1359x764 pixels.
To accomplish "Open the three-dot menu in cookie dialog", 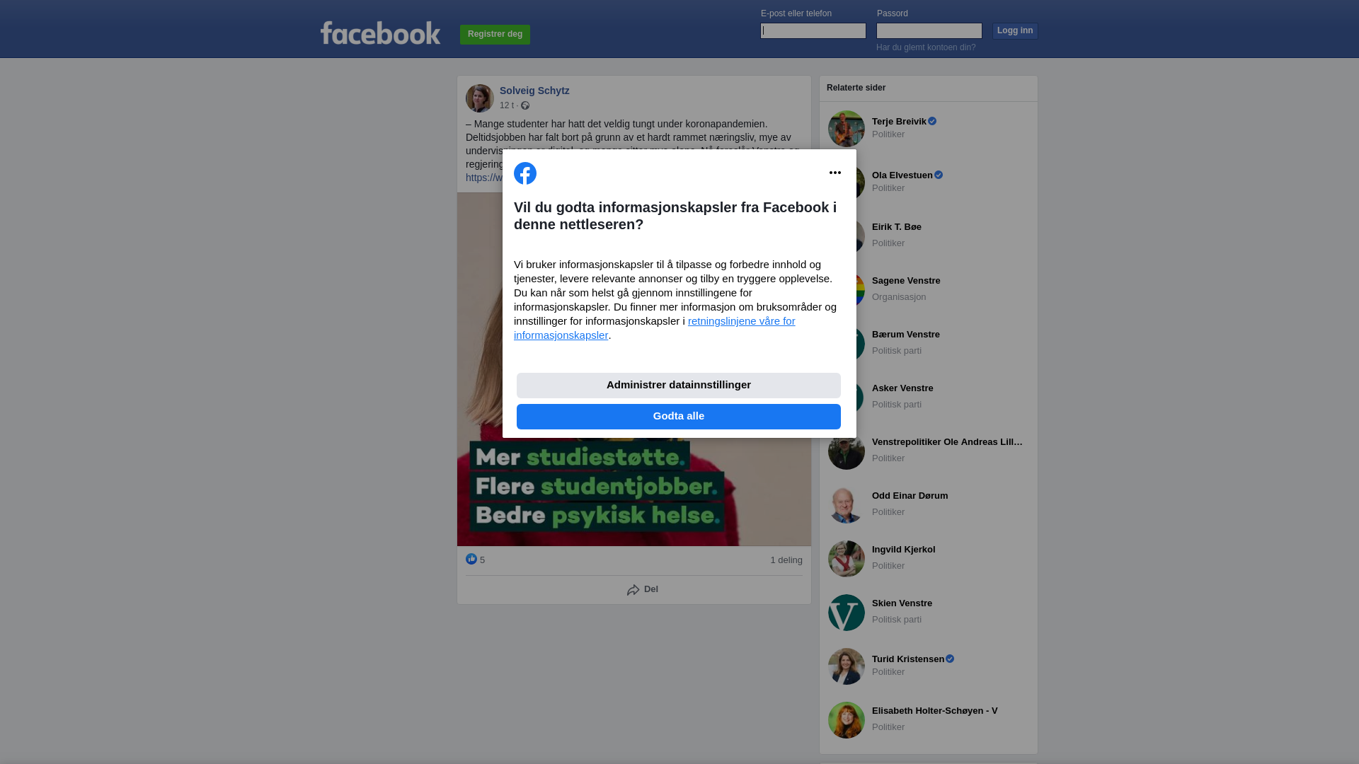I will pos(835,173).
